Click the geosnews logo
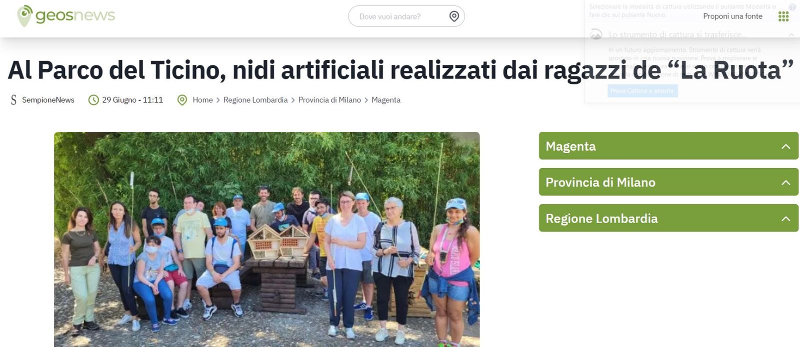The image size is (800, 347). pyautogui.click(x=66, y=15)
